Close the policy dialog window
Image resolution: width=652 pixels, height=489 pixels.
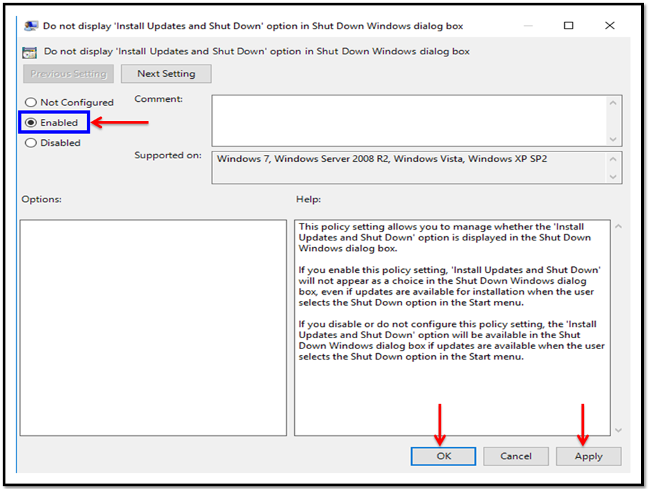pyautogui.click(x=610, y=26)
